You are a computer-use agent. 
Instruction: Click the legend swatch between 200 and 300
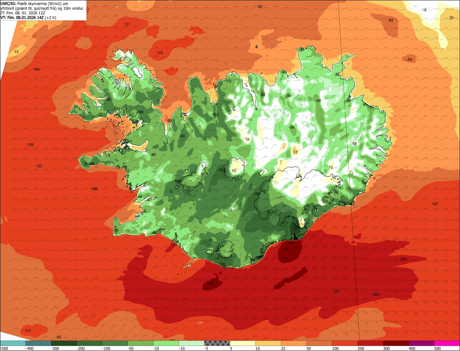click(x=370, y=343)
